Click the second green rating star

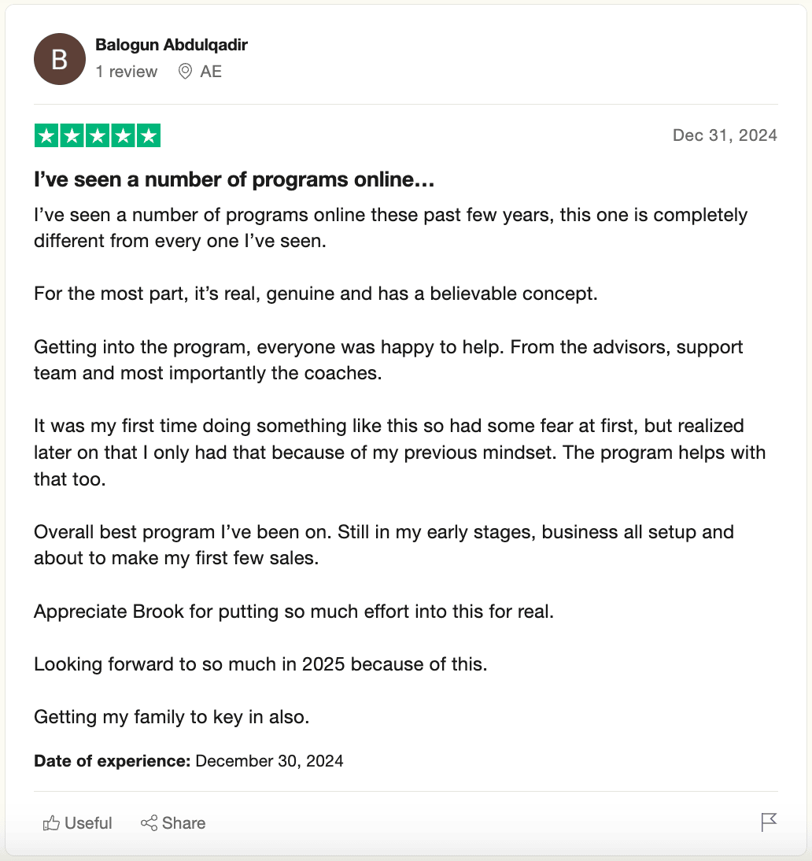(x=72, y=135)
